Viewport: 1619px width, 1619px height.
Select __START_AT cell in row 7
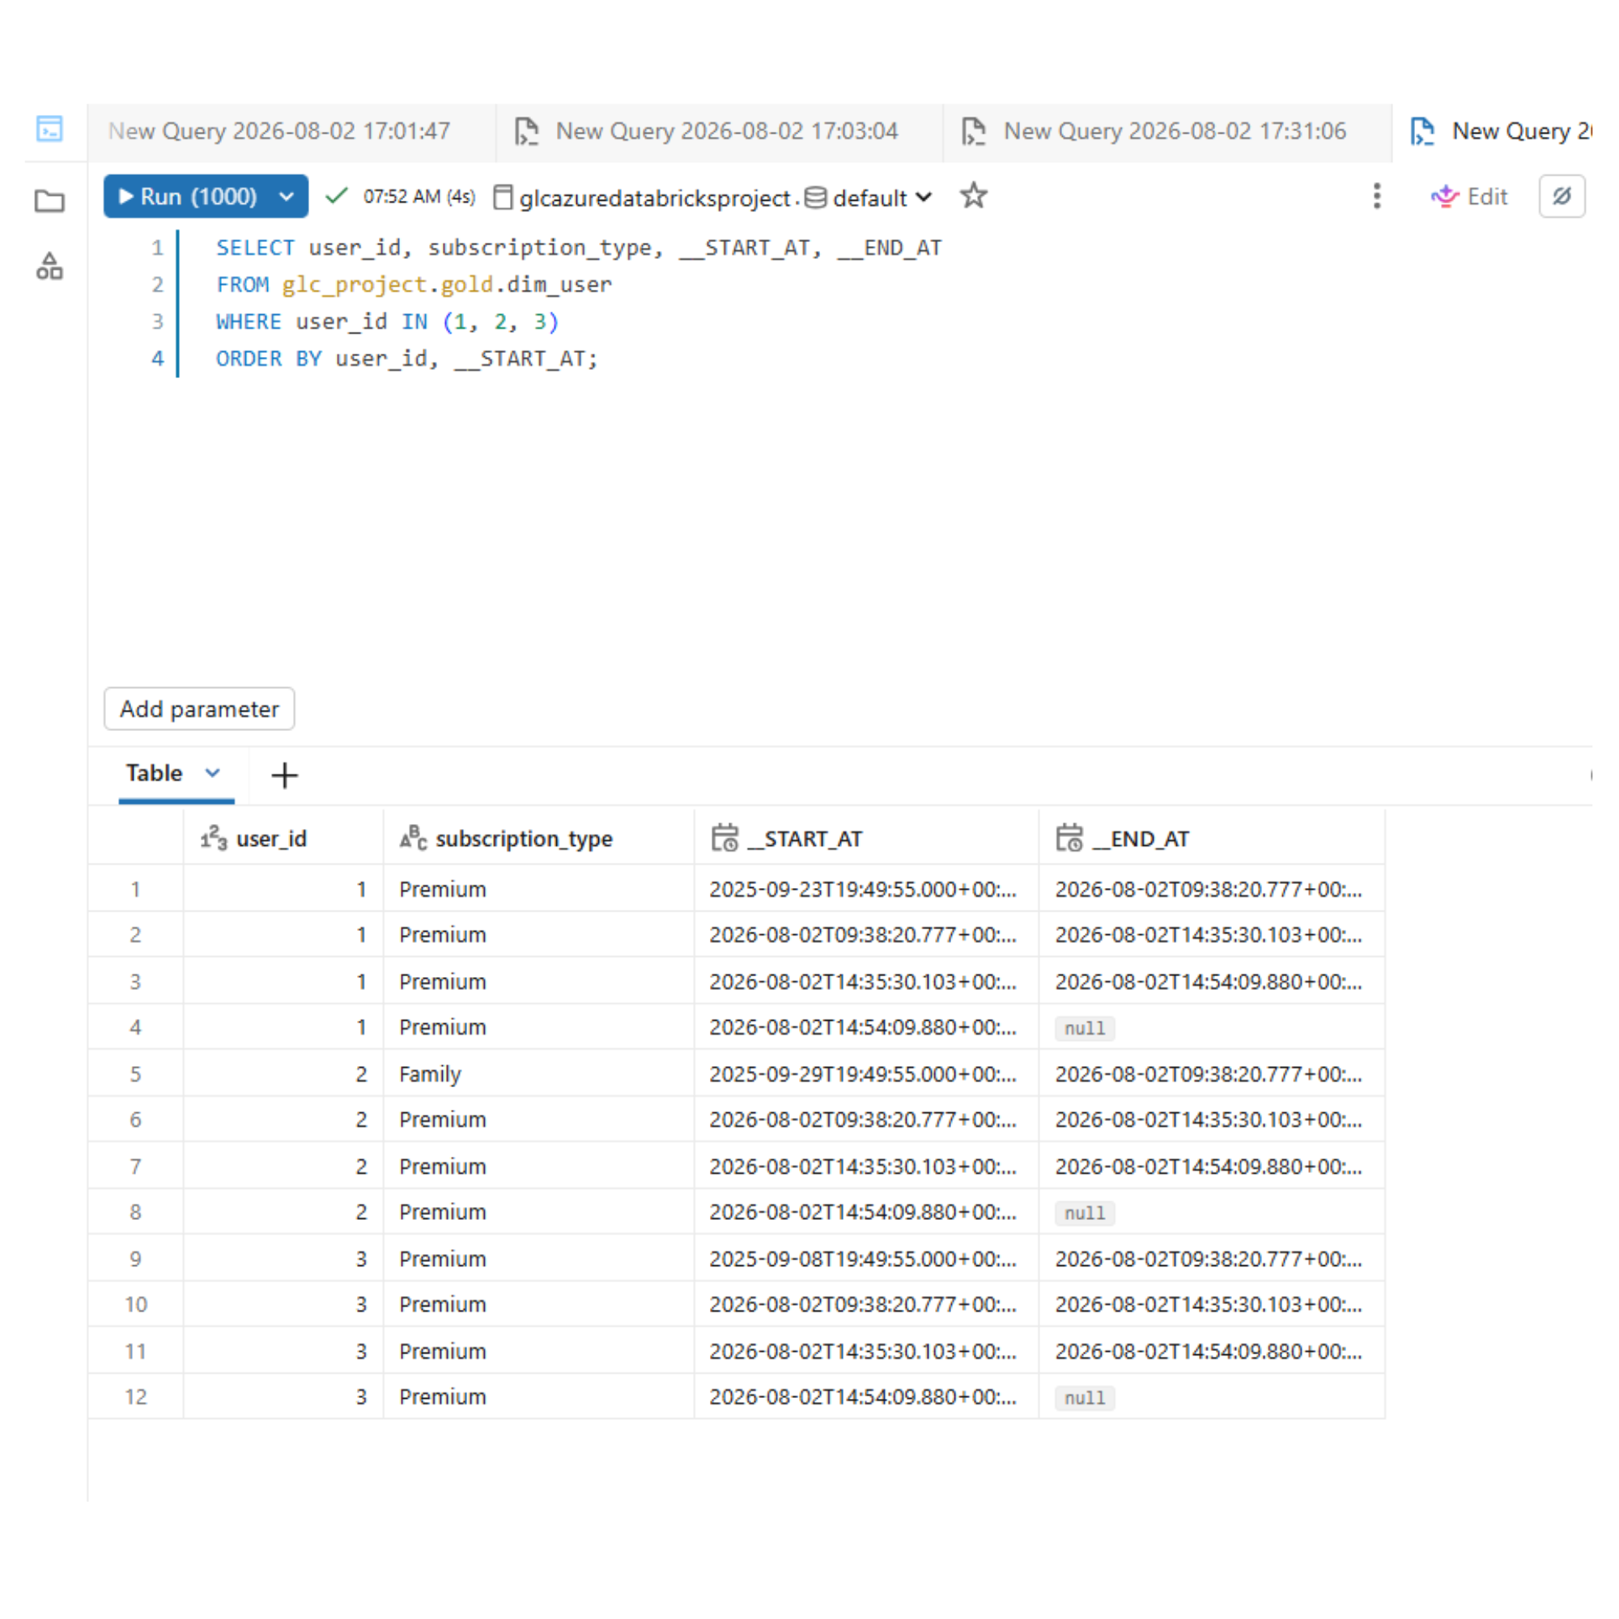(866, 1166)
